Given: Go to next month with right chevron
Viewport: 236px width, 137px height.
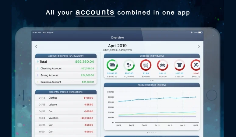Looking at the screenshot, I should tap(199, 46).
